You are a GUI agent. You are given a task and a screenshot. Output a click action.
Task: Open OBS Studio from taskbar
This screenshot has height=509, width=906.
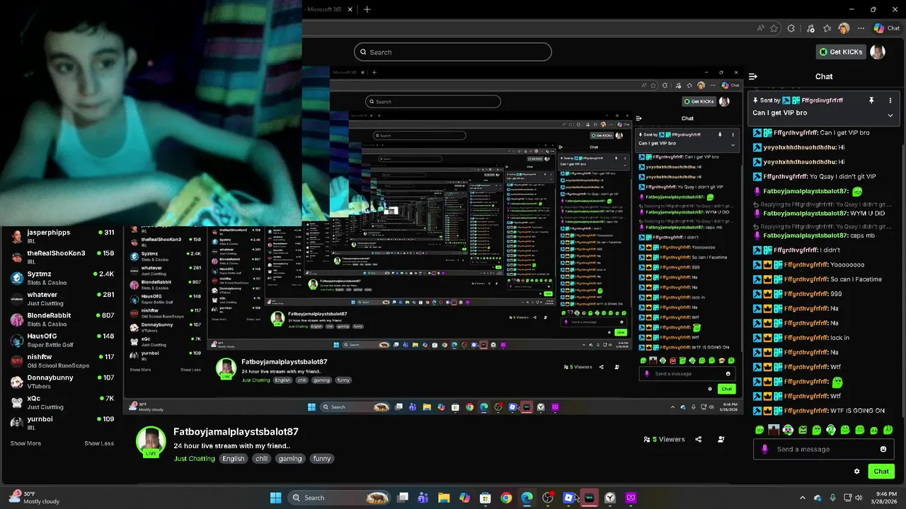(548, 498)
